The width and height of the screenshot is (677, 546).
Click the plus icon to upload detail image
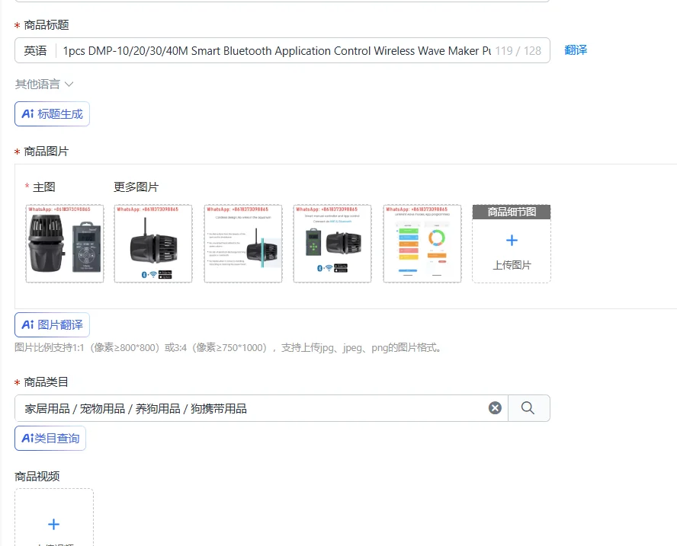coord(512,240)
